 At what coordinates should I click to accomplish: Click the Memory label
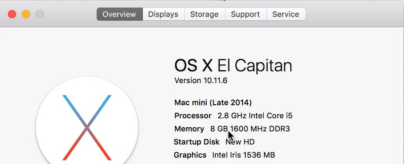pos(189,129)
